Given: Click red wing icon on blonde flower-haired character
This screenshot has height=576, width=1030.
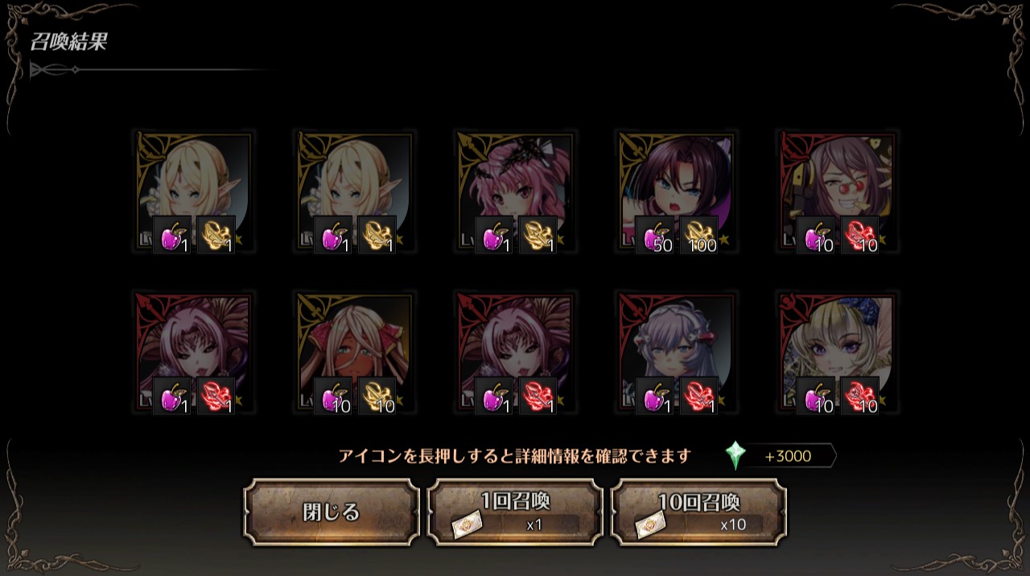Looking at the screenshot, I should pyautogui.click(x=860, y=396).
